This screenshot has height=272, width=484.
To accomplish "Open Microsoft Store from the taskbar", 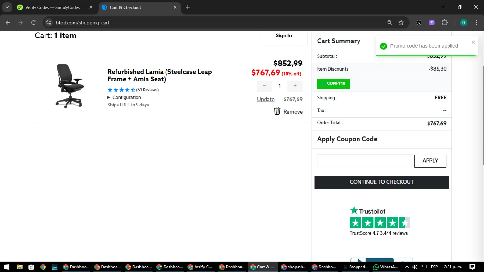I will coord(31,267).
